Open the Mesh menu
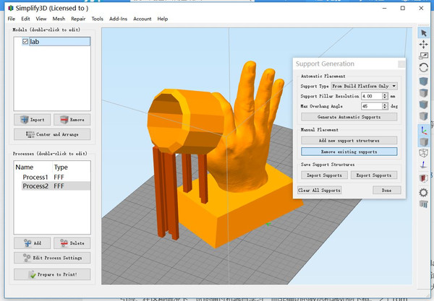The height and width of the screenshot is (301, 434). click(x=59, y=19)
